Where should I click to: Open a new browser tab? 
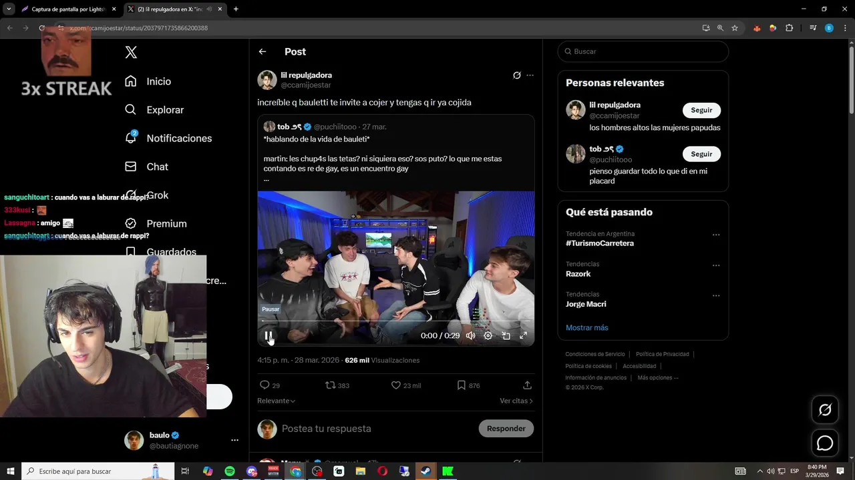tap(236, 9)
